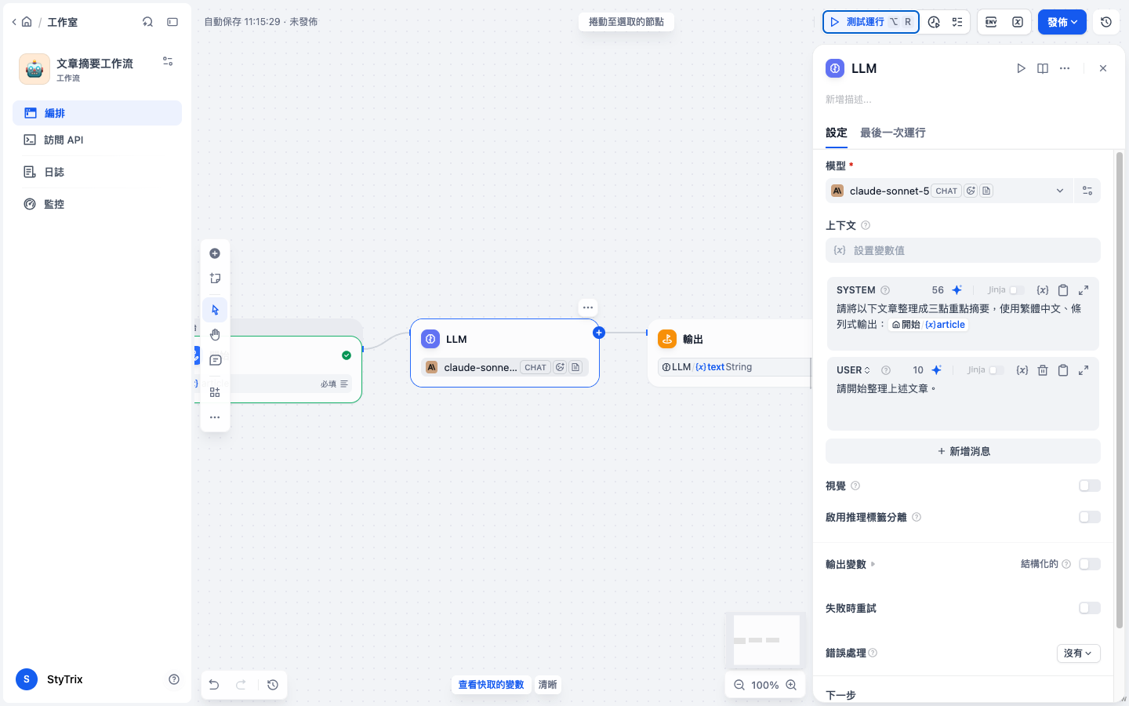Select the 設定 tab
The height and width of the screenshot is (706, 1129).
point(837,133)
